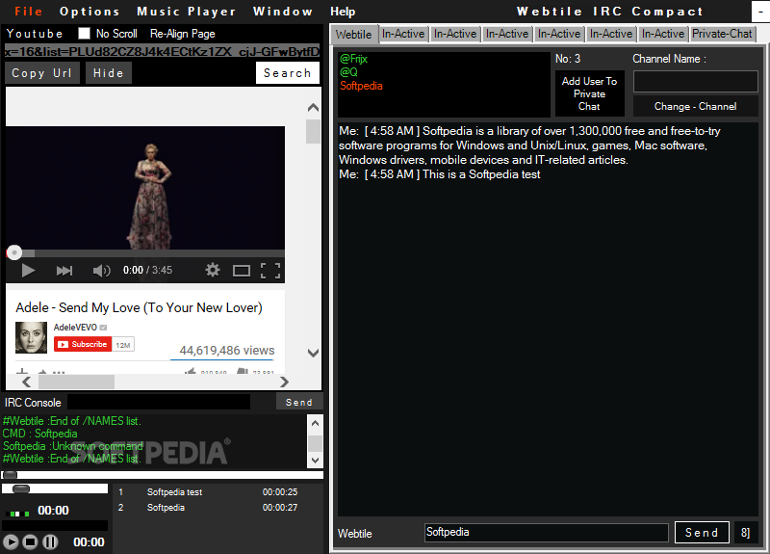Click the Change - Channel button

pyautogui.click(x=695, y=106)
